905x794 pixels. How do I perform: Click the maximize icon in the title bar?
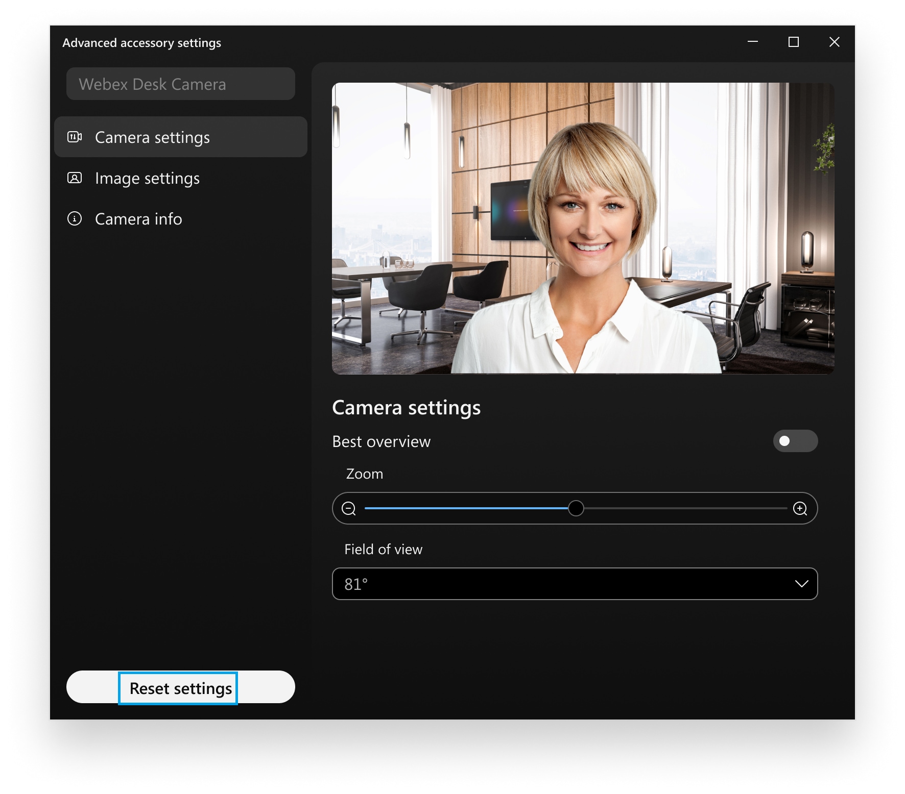coord(793,42)
